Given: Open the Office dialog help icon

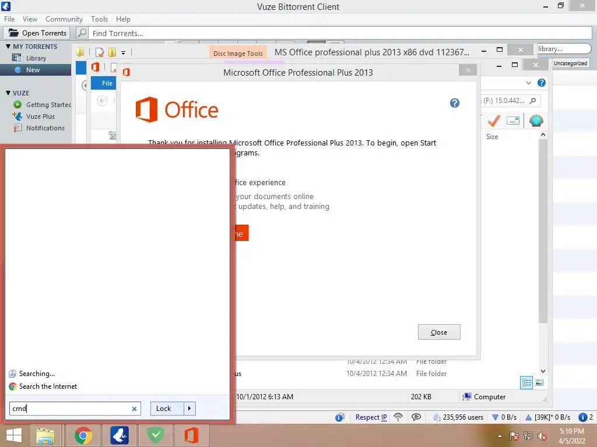Looking at the screenshot, I should 454,103.
